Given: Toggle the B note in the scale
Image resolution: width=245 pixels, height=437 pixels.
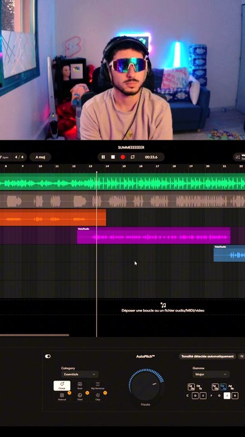Looking at the screenshot, I should (x=235, y=396).
